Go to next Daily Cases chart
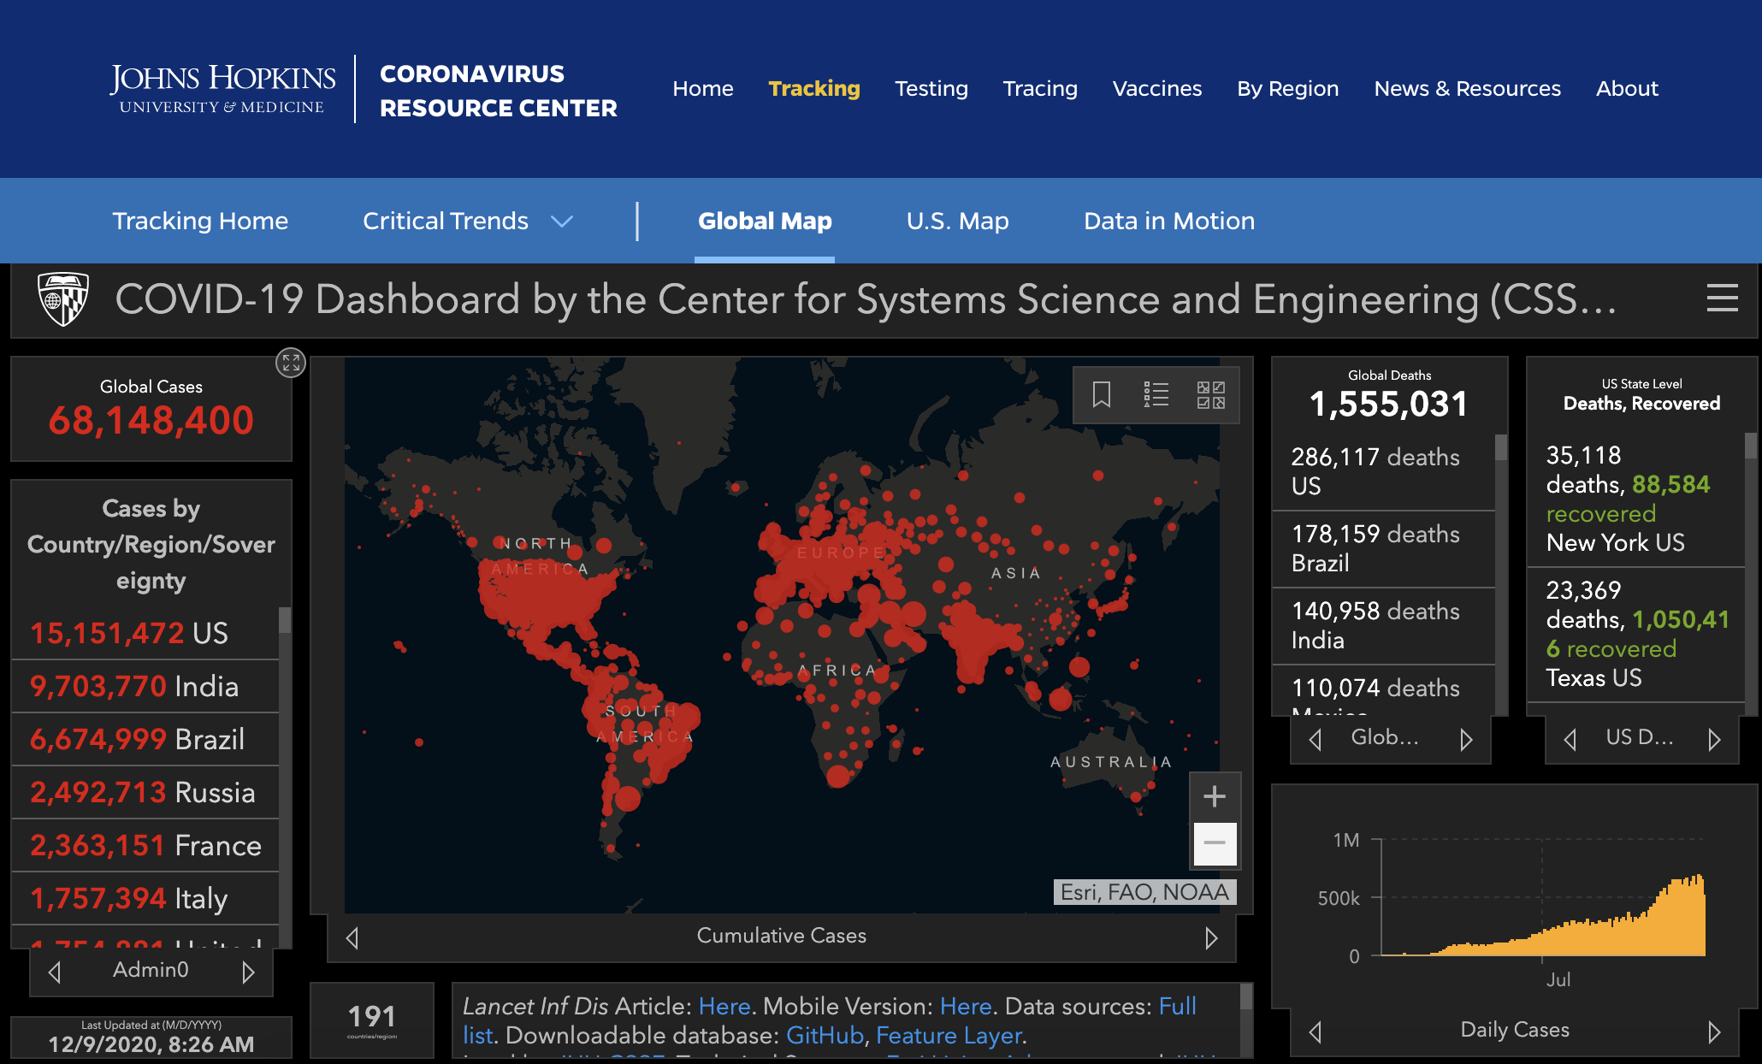1762x1064 pixels. click(x=1713, y=1031)
